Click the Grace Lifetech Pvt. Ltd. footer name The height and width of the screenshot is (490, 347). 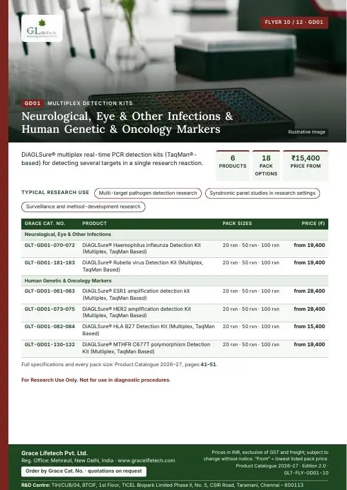click(54, 453)
